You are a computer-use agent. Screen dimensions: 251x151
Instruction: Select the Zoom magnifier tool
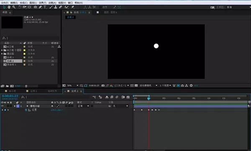pos(14,7)
